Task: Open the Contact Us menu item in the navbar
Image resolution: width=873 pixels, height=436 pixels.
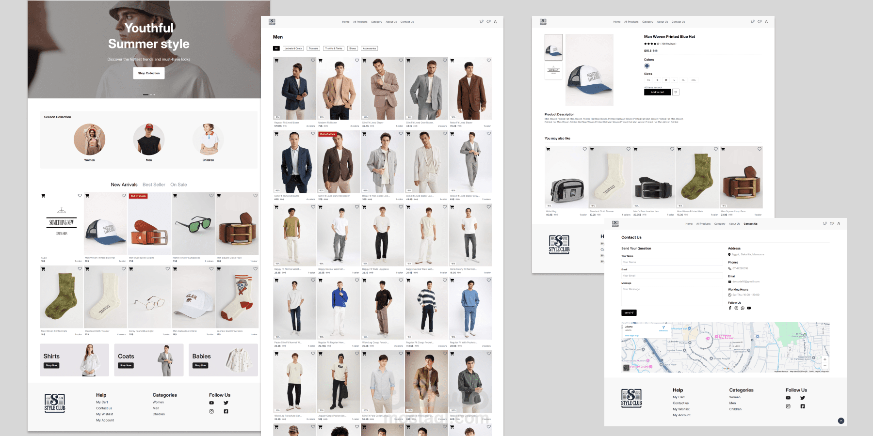Action: (x=407, y=22)
